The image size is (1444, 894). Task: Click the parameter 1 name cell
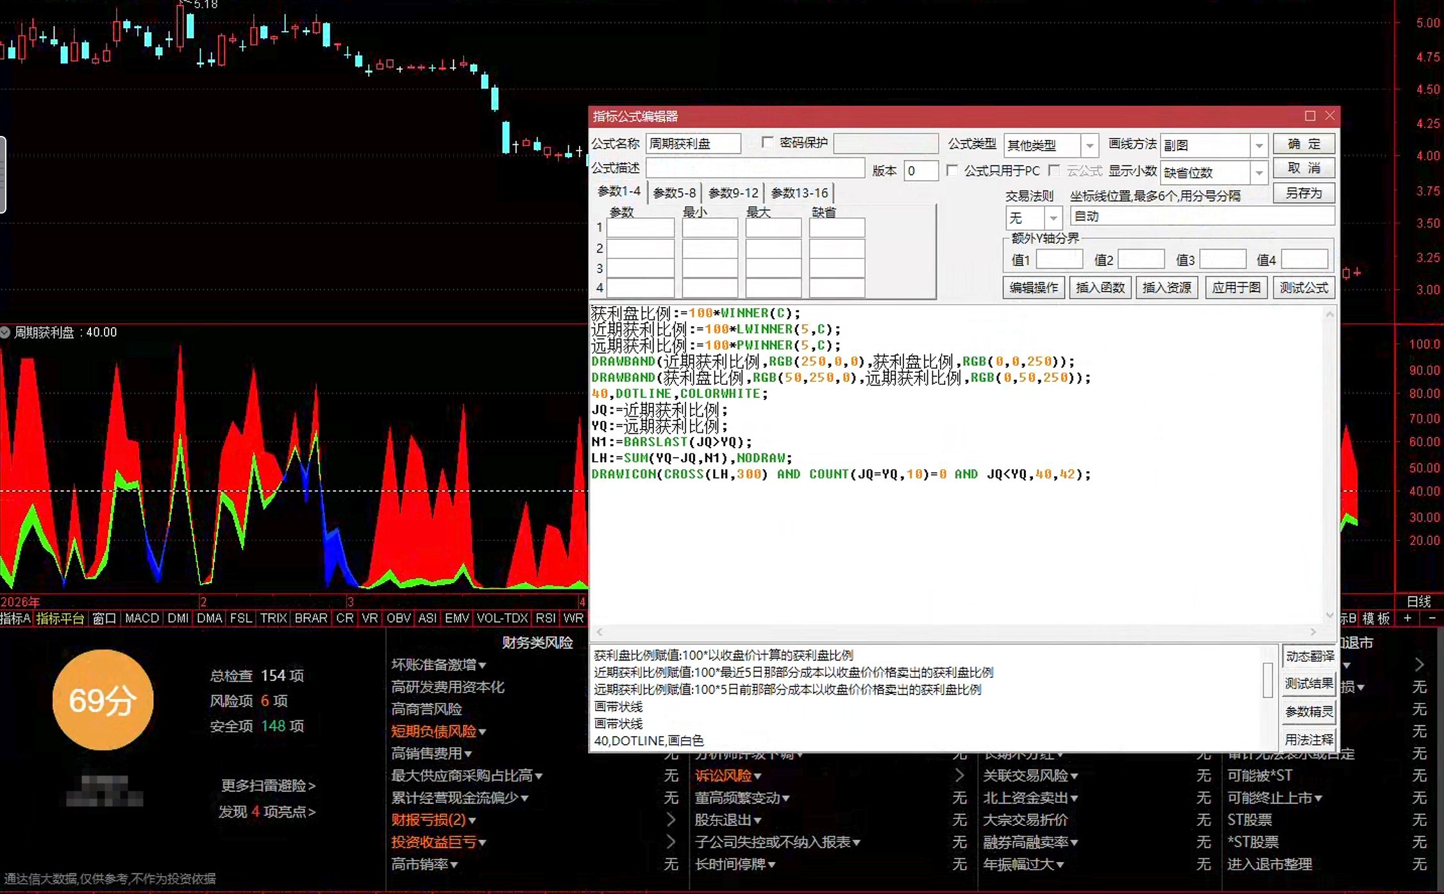pos(641,228)
